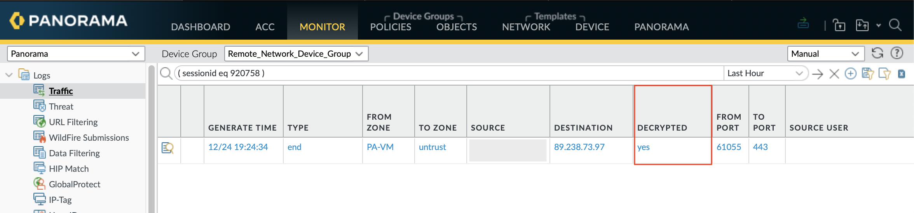The image size is (914, 213).
Task: Select Threat logs in the sidebar
Action: click(61, 106)
